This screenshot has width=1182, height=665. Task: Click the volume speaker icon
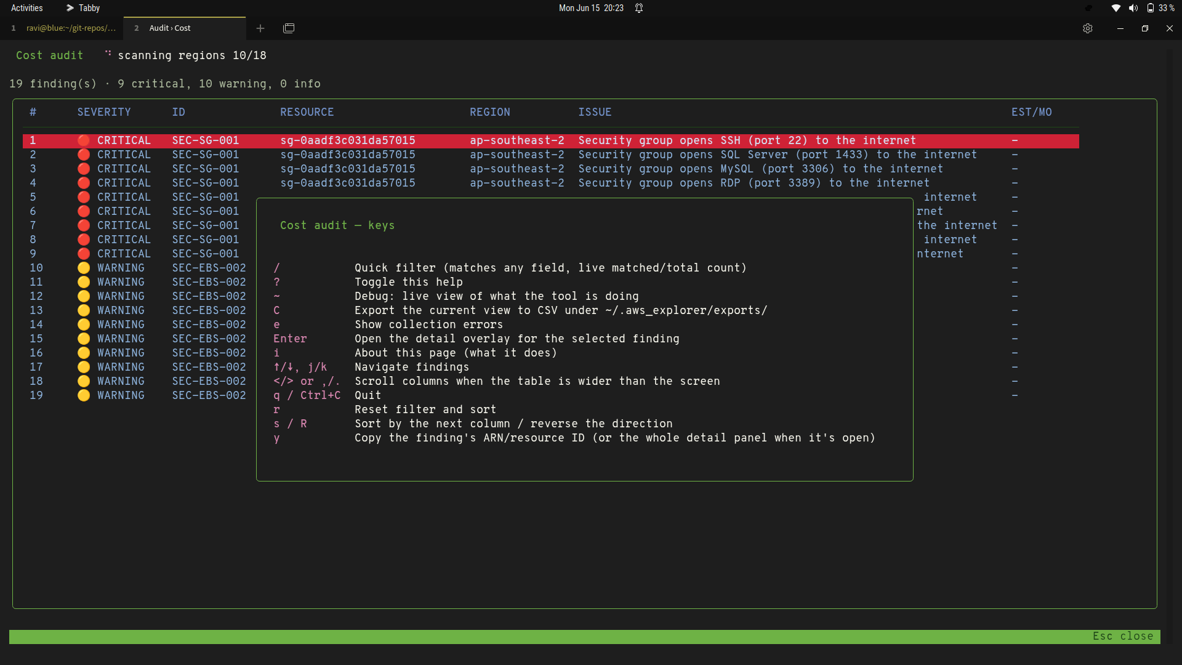(x=1133, y=8)
